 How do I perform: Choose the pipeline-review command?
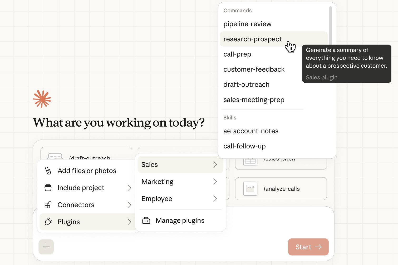(x=247, y=24)
